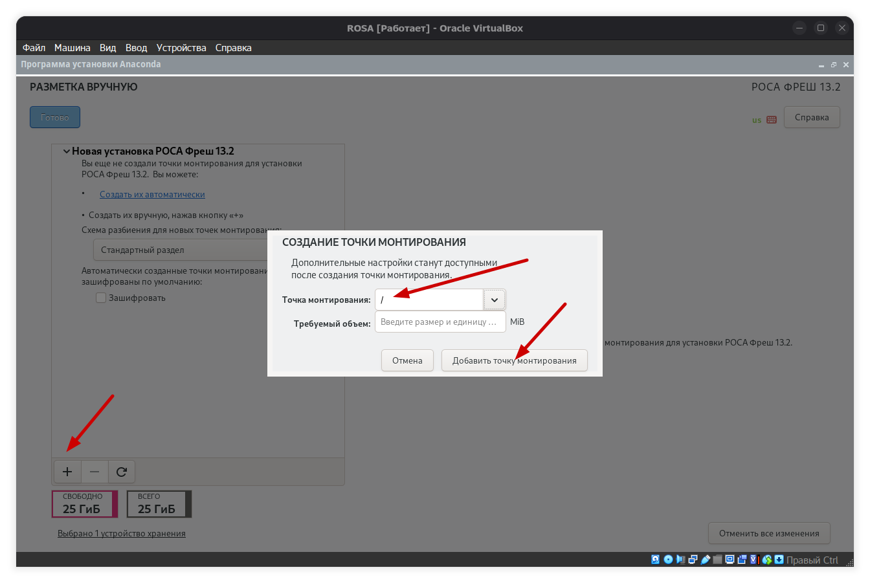Collapse 'Новая установка РОСА Фреш 13.2' section
The width and height of the screenshot is (870, 583).
pyautogui.click(x=66, y=151)
